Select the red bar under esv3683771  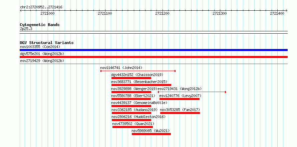pyautogui.click(x=141, y=85)
